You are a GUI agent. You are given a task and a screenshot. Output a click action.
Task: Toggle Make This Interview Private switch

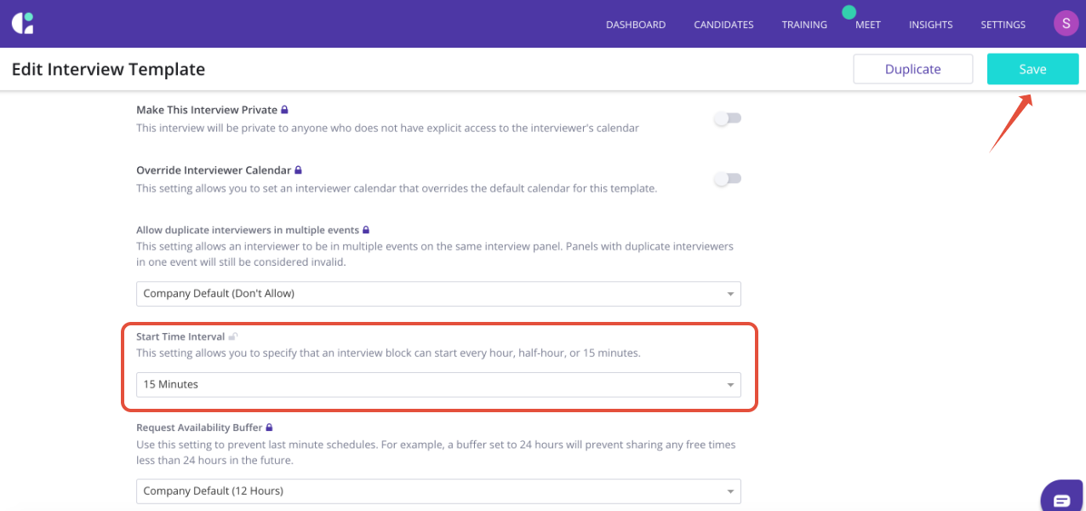(x=728, y=119)
